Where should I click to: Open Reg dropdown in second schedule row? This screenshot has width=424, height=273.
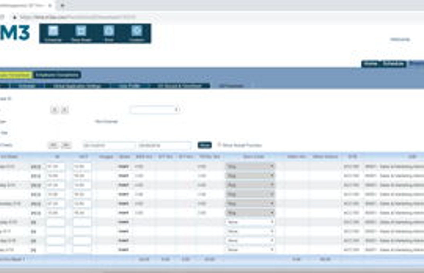(250, 176)
